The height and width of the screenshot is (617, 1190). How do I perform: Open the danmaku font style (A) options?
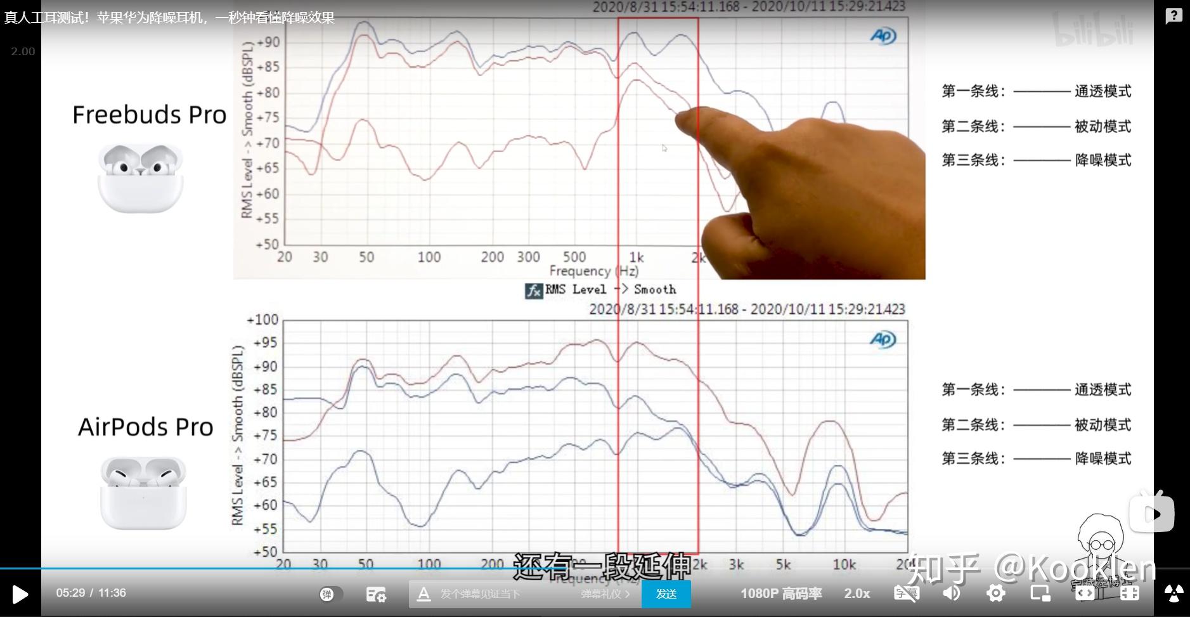tap(424, 594)
